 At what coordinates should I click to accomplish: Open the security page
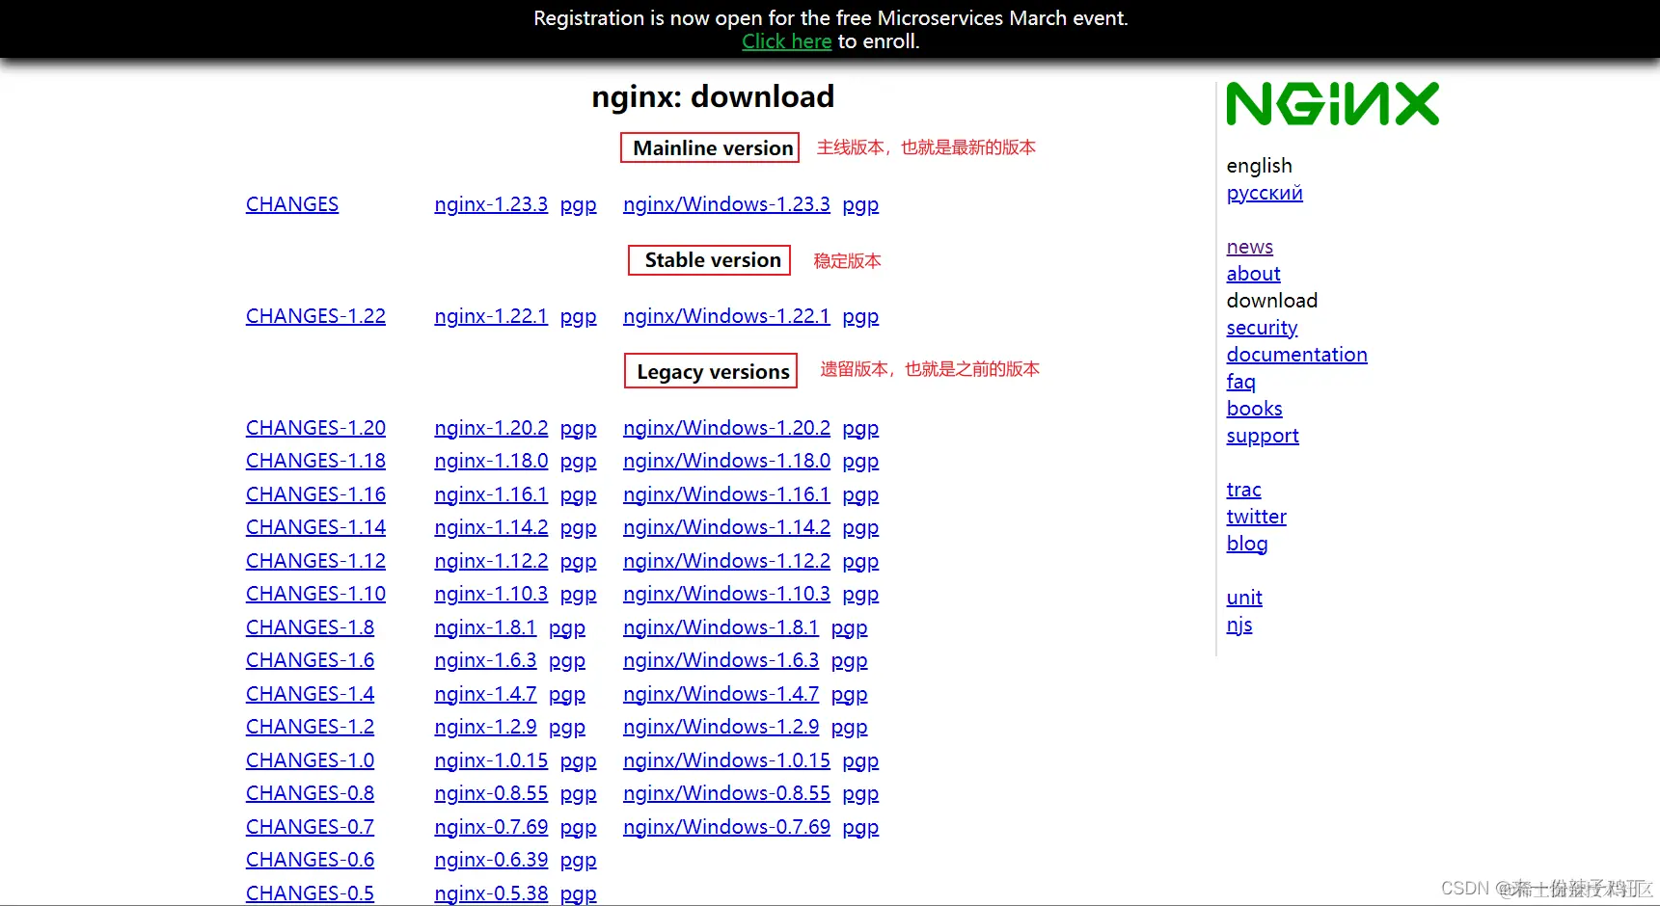(x=1262, y=328)
